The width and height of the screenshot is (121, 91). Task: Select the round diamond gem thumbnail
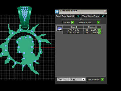pos(59,29)
